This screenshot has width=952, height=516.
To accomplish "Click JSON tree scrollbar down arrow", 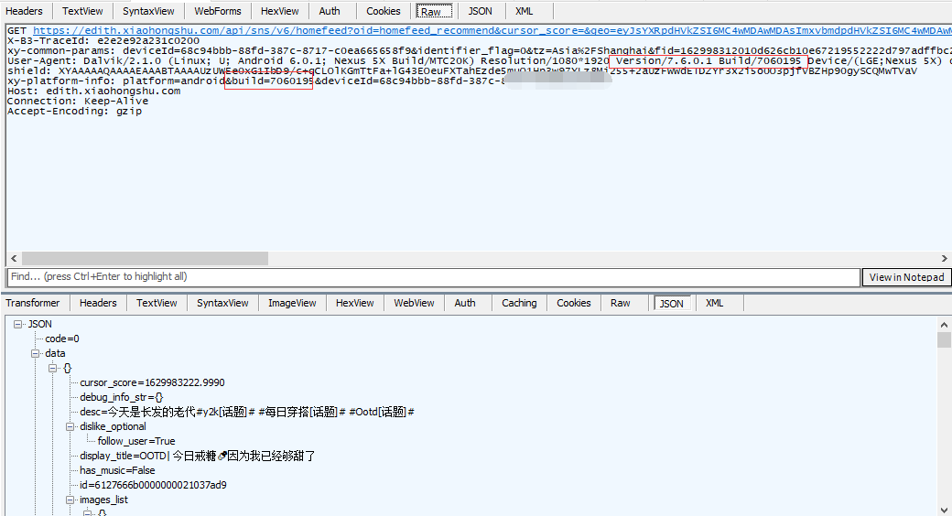I will 944,510.
